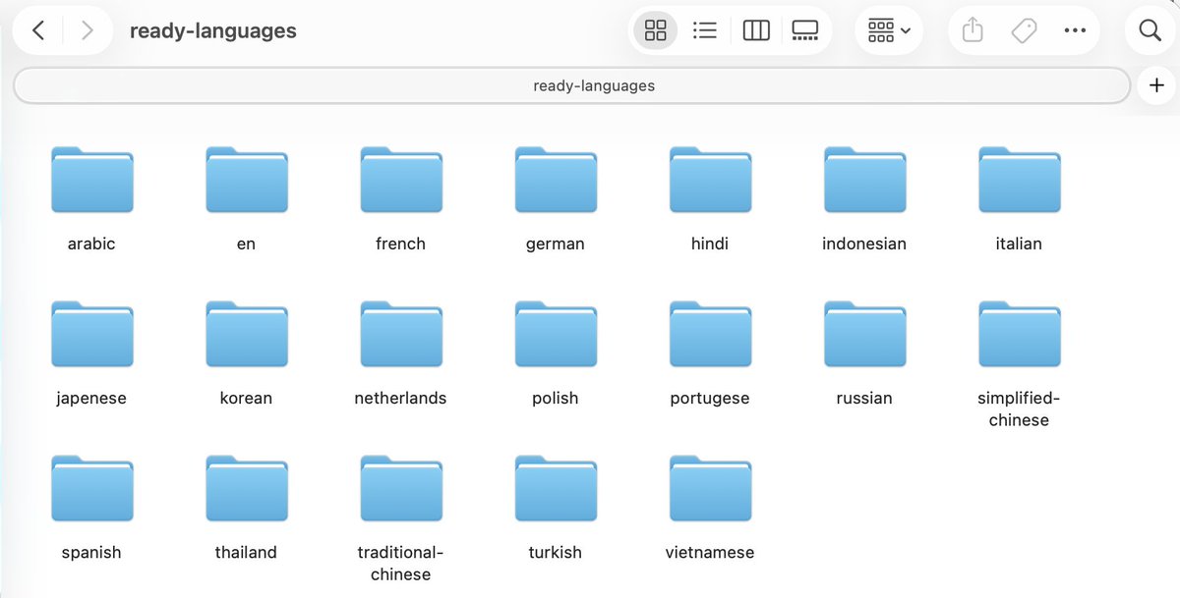
Task: Select the russian folder icon
Action: (x=864, y=334)
